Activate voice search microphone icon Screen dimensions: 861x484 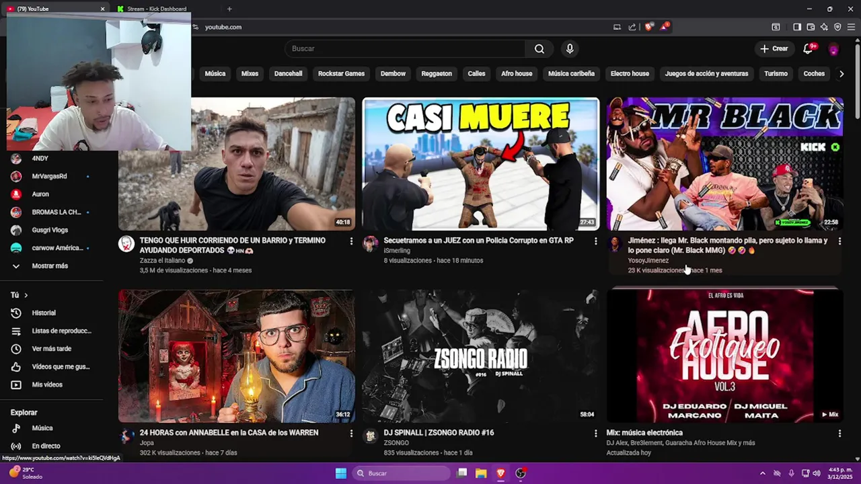click(x=570, y=48)
